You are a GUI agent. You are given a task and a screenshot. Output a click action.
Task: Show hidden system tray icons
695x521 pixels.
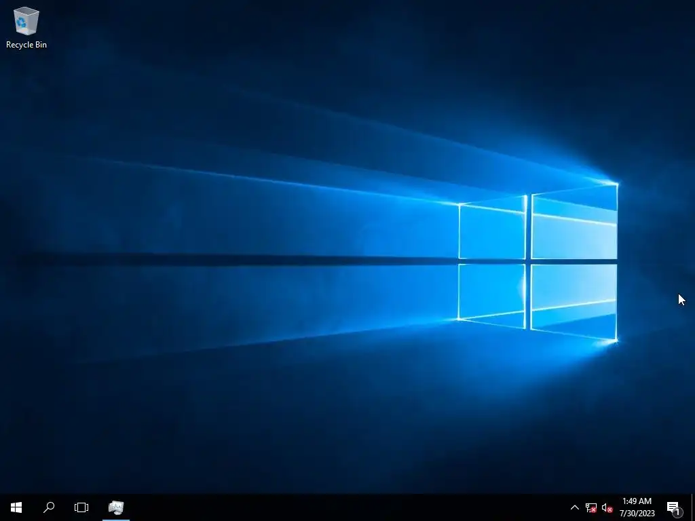pyautogui.click(x=574, y=507)
